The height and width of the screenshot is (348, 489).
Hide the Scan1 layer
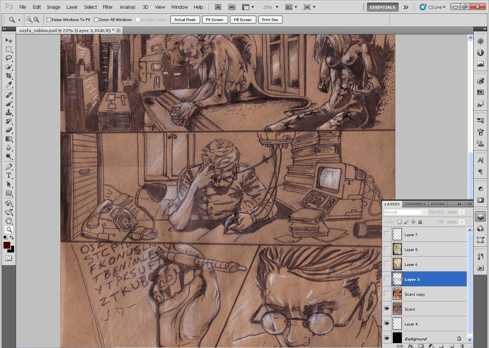[x=387, y=309]
